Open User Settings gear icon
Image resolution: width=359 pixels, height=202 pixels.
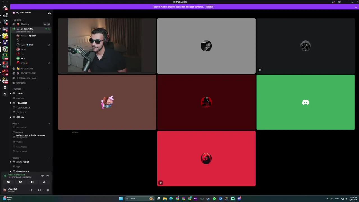point(47,190)
